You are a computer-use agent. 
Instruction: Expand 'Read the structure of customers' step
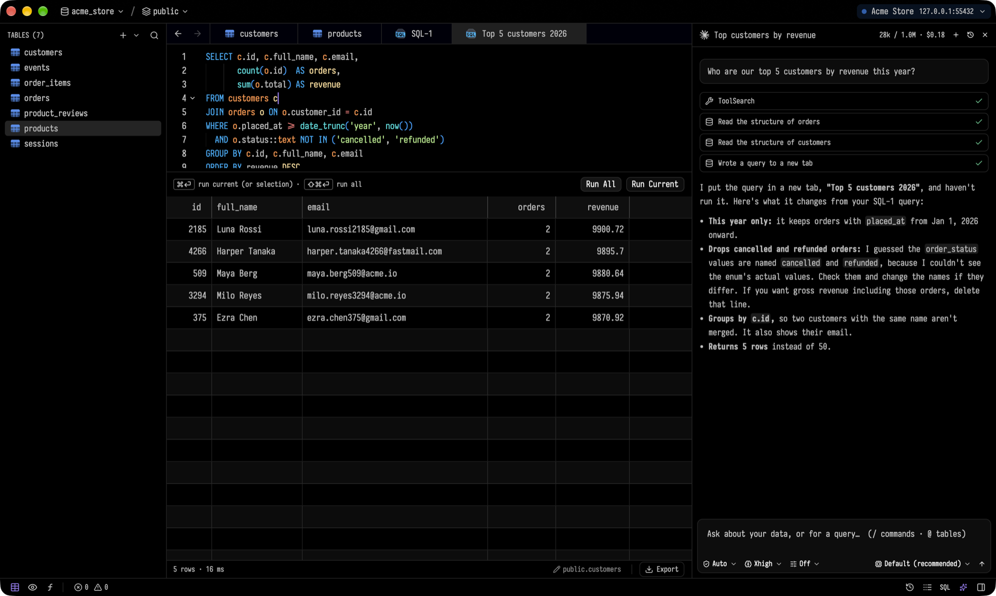pyautogui.click(x=843, y=143)
